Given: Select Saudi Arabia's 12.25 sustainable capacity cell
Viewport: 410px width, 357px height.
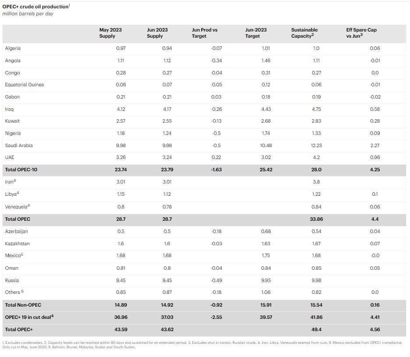Looking at the screenshot, I should (x=316, y=145).
